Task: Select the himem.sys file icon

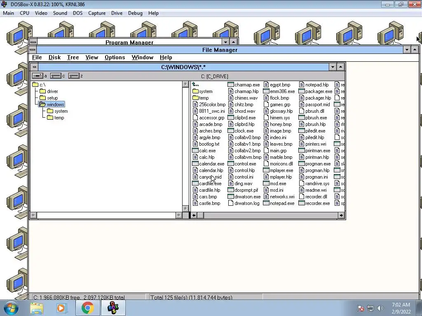Action: (266, 118)
